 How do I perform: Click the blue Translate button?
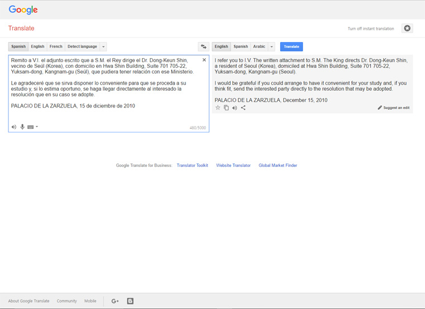291,46
